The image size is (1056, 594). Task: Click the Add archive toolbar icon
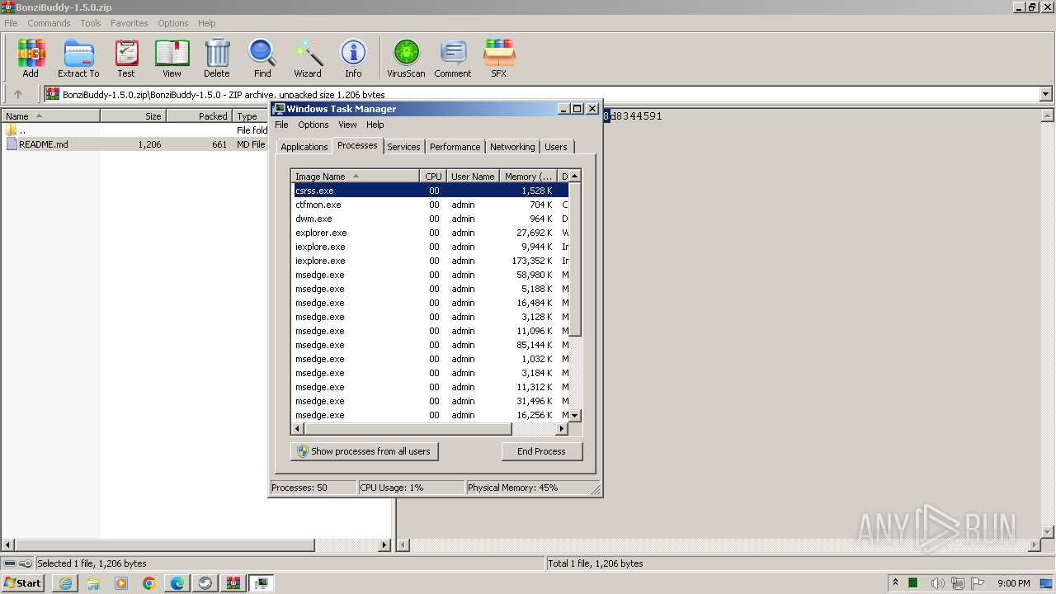pyautogui.click(x=31, y=58)
